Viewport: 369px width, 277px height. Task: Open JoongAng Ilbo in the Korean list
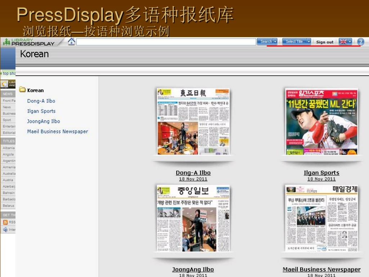pos(44,121)
